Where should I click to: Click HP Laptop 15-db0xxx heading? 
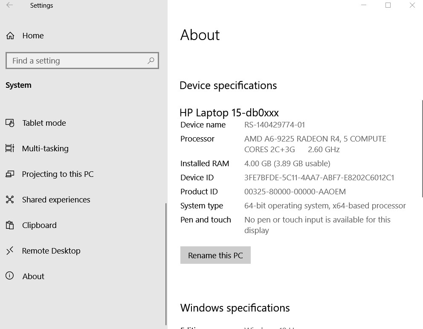[229, 113]
